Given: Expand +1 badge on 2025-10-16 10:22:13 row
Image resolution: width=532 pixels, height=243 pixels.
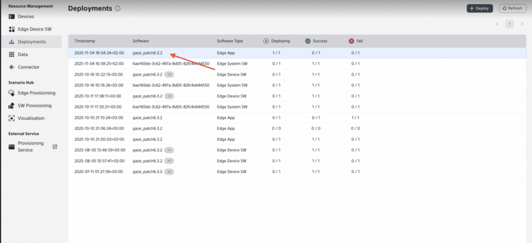Looking at the screenshot, I should click(x=169, y=74).
